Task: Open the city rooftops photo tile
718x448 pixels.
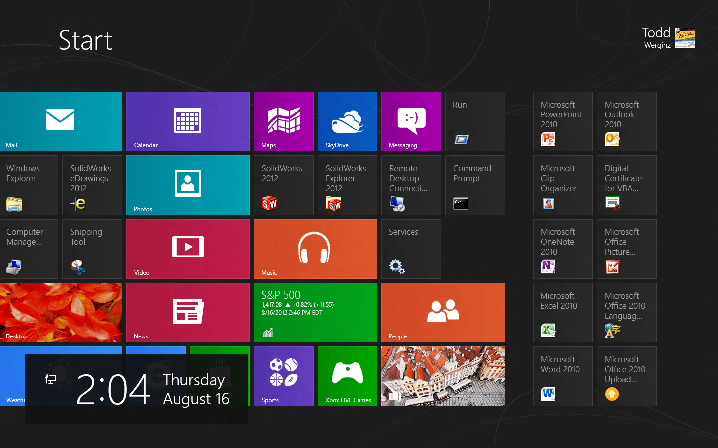Action: pyautogui.click(x=443, y=376)
